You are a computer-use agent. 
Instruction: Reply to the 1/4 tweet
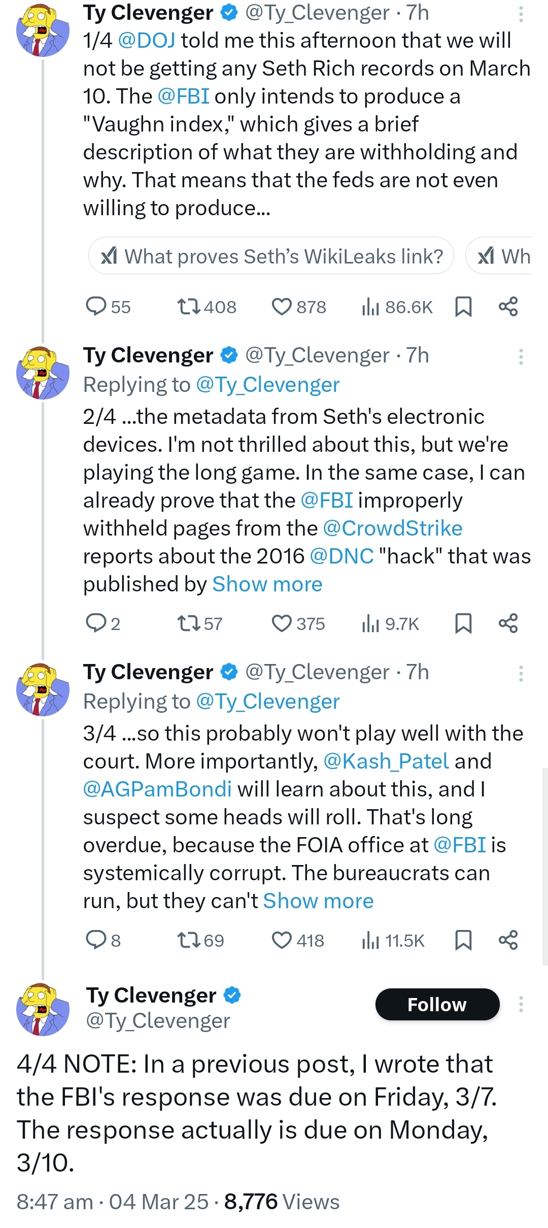pos(96,307)
